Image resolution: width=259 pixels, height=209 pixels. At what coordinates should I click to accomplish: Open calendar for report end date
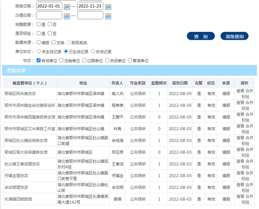coord(108,7)
